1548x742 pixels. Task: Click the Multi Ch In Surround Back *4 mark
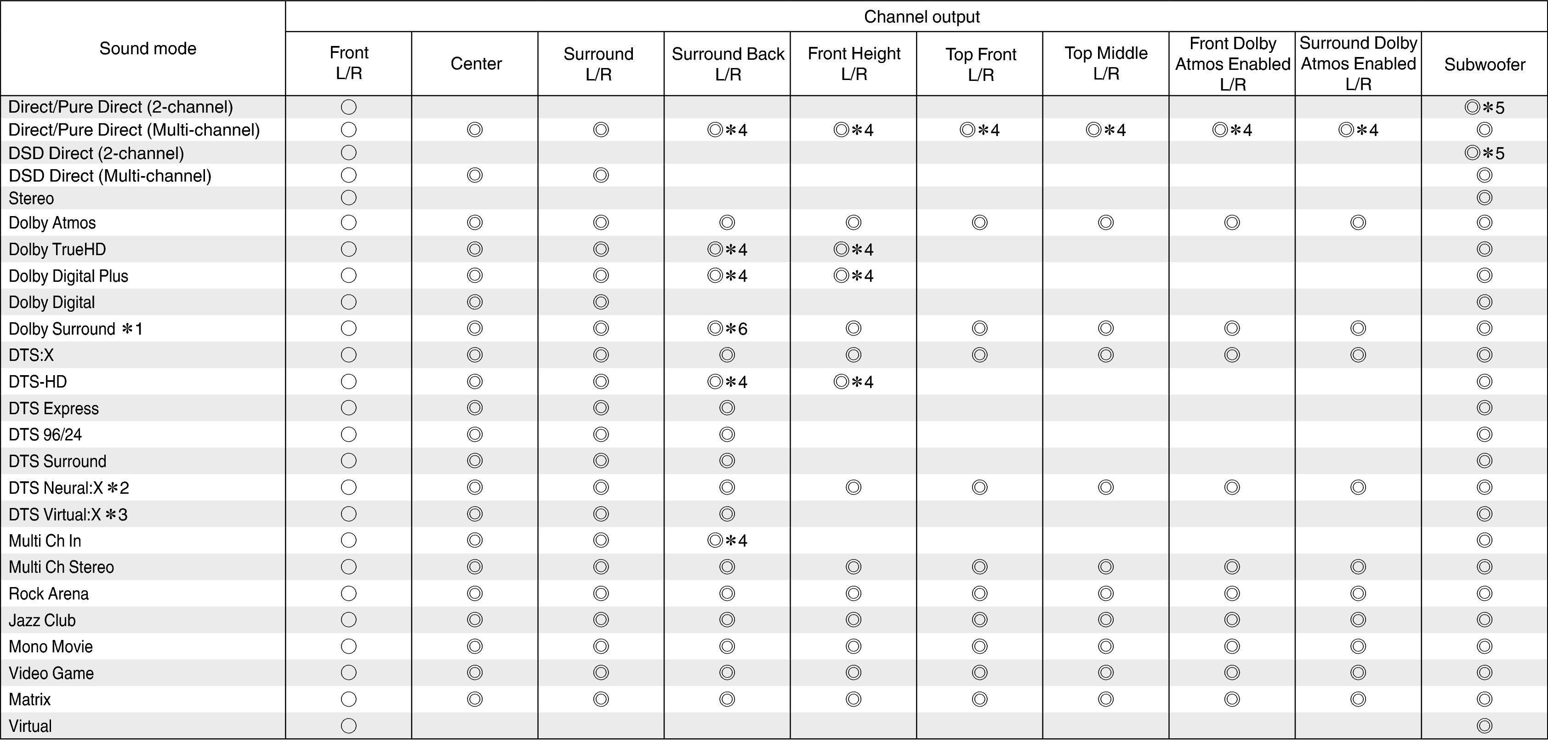tap(727, 541)
